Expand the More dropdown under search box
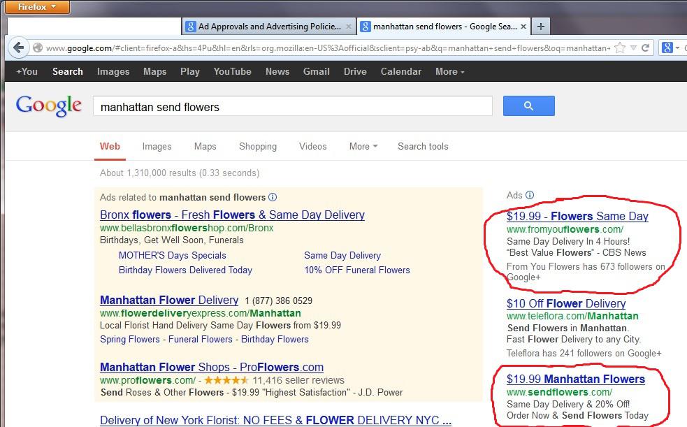687x427 pixels. [x=363, y=147]
